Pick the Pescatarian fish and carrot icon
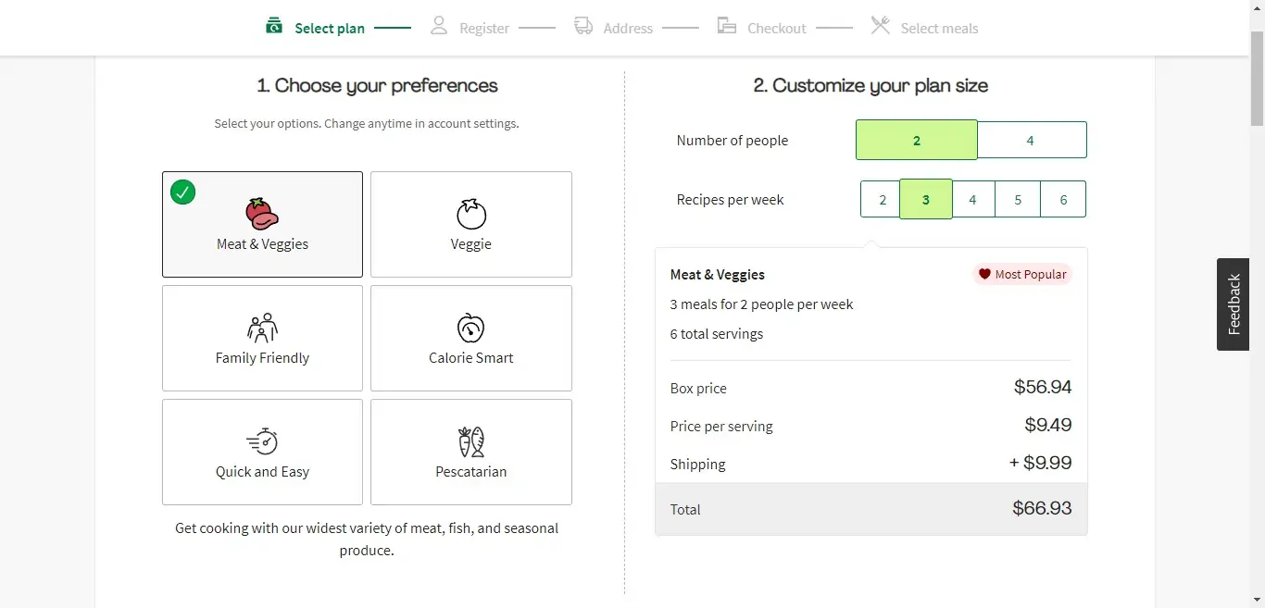The width and height of the screenshot is (1265, 608). click(x=471, y=441)
